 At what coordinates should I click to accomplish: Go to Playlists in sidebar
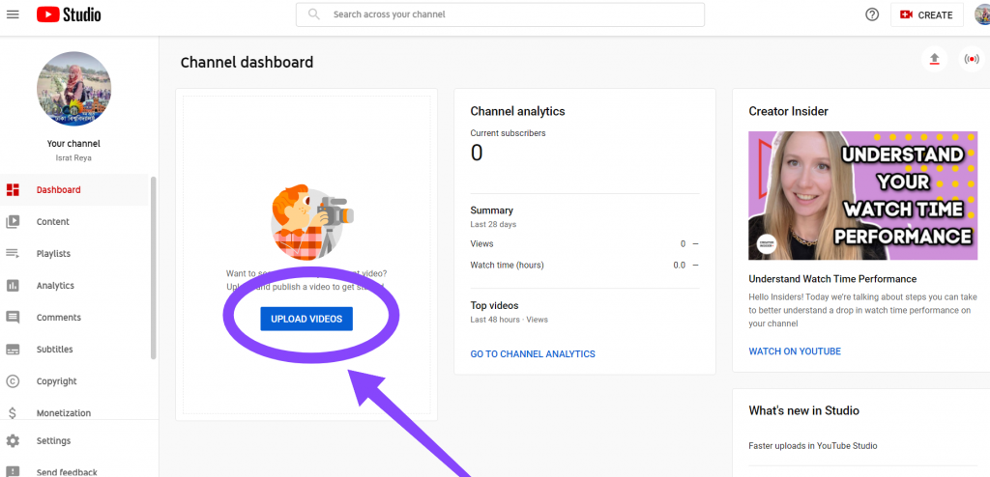click(53, 254)
